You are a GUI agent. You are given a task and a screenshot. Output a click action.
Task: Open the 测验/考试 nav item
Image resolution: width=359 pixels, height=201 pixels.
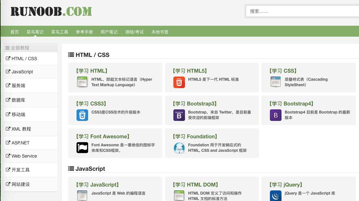[x=134, y=32]
